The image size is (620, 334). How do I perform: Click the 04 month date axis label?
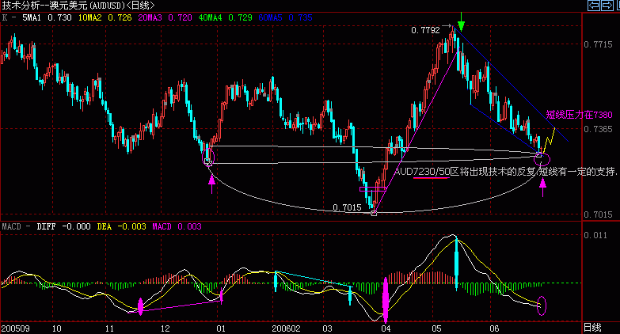tap(386, 328)
